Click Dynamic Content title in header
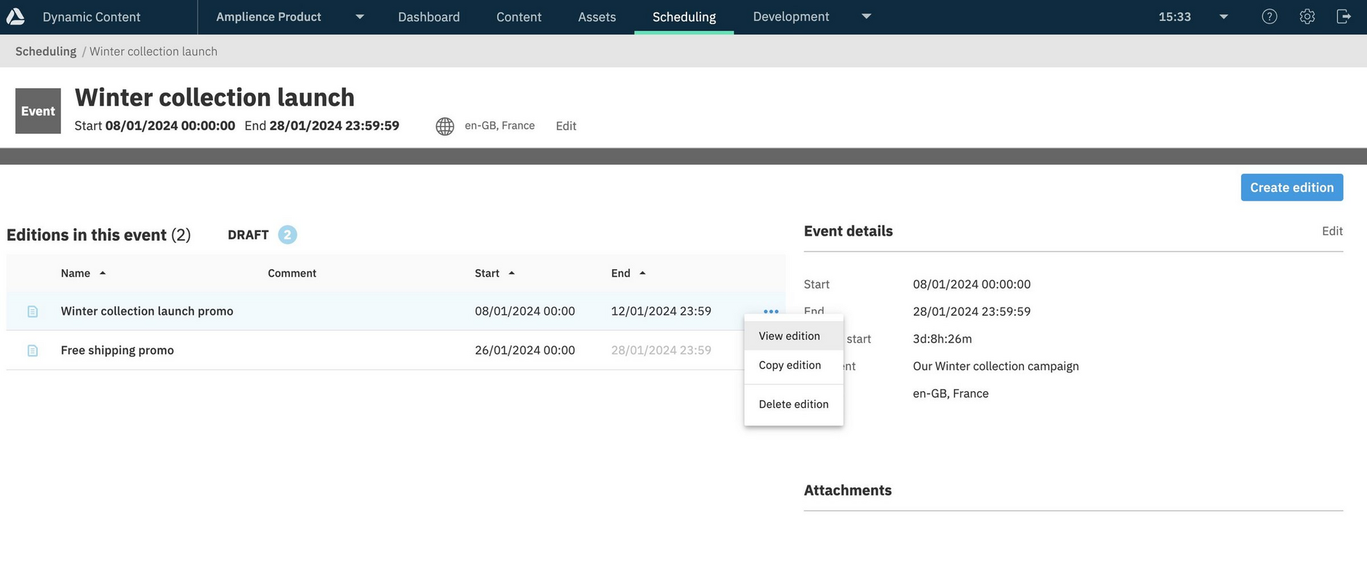Screen dimensions: 1367x584 (92, 17)
